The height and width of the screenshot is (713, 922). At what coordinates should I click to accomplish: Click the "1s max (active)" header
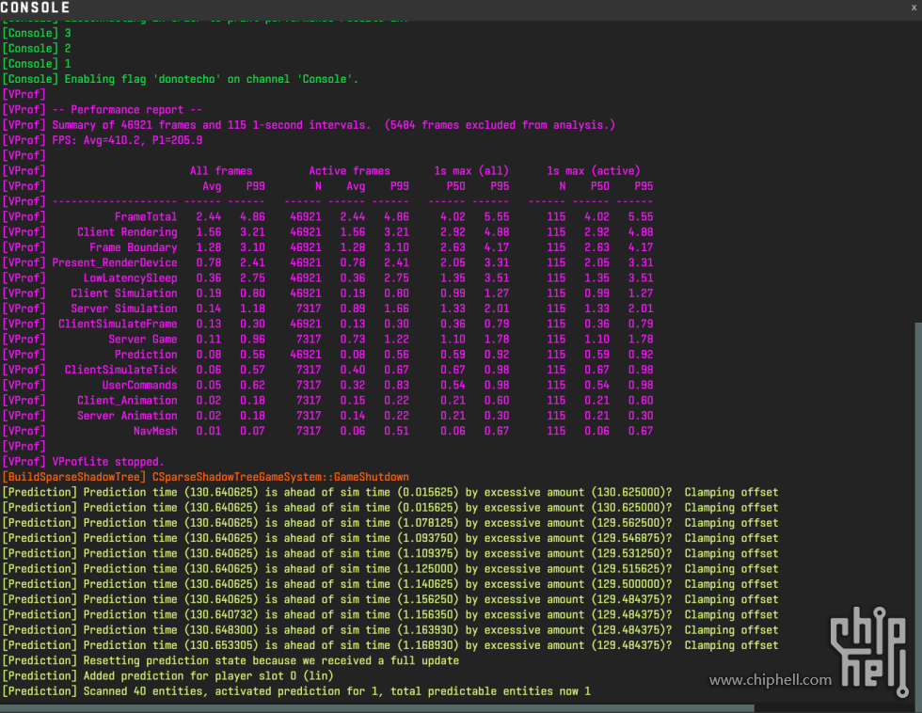594,170
